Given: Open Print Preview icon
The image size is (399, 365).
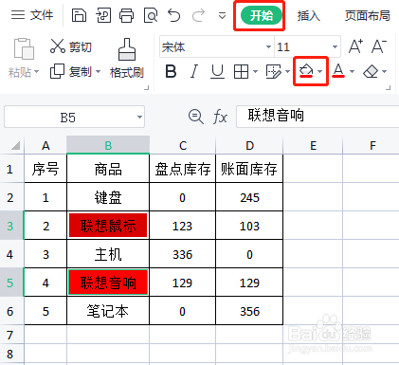Looking at the screenshot, I should 151,15.
